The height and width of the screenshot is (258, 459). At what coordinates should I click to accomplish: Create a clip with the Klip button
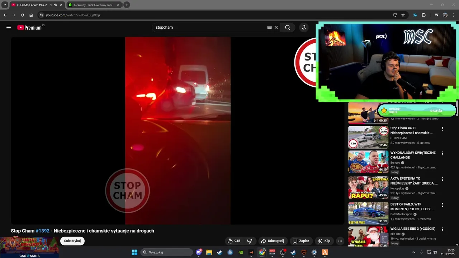324,241
